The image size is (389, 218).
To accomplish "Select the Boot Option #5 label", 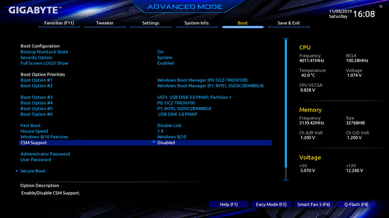I will [36, 109].
